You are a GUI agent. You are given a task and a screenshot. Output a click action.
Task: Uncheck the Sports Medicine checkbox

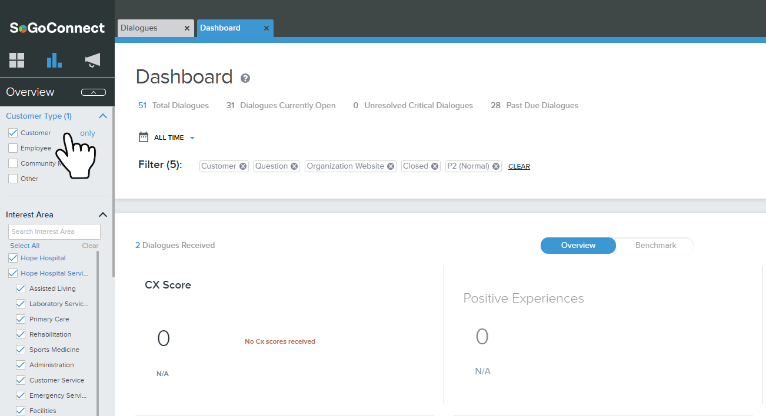21,350
